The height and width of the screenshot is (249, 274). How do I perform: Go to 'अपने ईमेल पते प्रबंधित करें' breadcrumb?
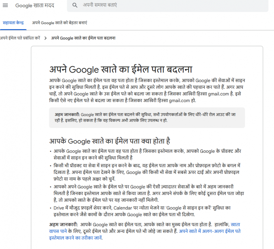click(x=20, y=38)
